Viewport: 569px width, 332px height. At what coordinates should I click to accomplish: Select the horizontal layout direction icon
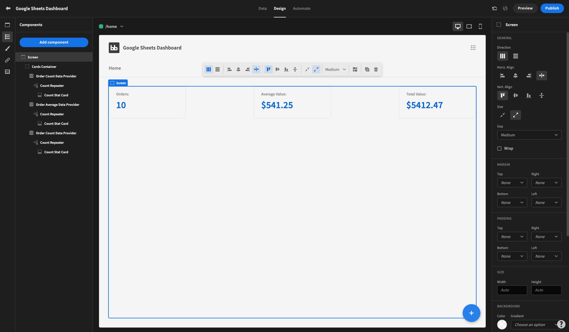[x=502, y=56]
